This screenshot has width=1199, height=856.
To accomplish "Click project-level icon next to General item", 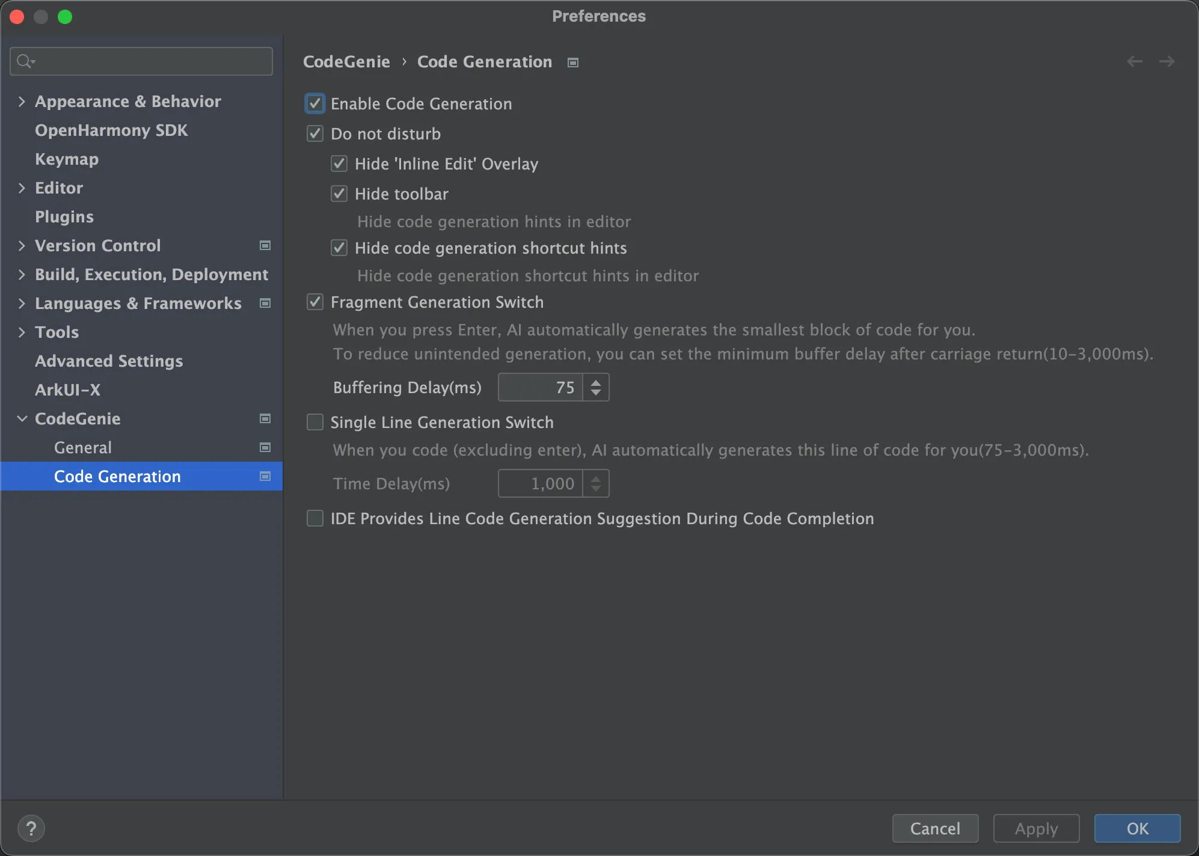I will (x=265, y=447).
